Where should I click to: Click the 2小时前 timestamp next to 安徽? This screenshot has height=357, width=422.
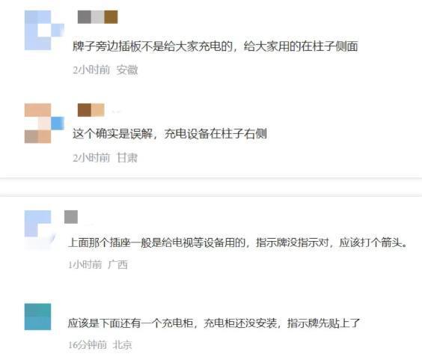[x=91, y=70]
